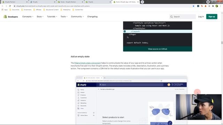Click View source on Github button
223x125 pixels.
pyautogui.click(x=157, y=49)
